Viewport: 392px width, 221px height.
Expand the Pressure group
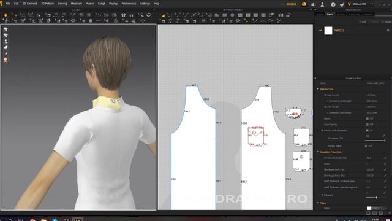tap(322, 195)
